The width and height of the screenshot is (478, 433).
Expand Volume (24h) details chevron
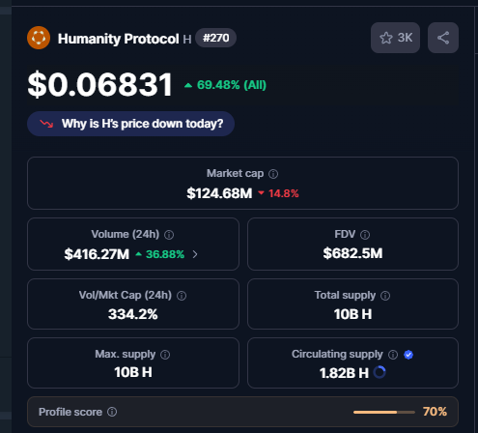(x=195, y=254)
